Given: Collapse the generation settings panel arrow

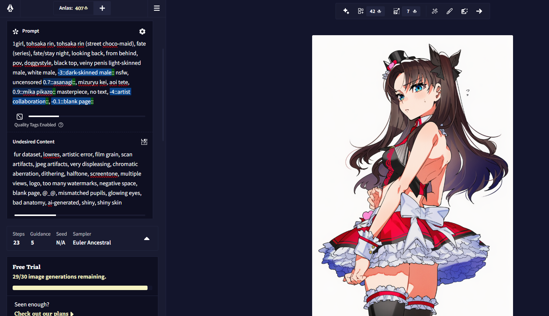Looking at the screenshot, I should point(147,239).
